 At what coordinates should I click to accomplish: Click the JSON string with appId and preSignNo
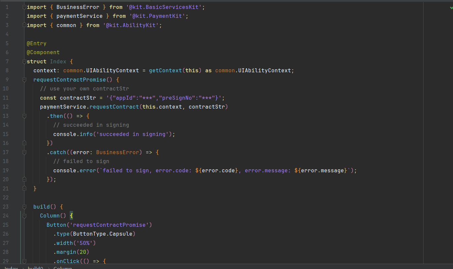coord(164,98)
